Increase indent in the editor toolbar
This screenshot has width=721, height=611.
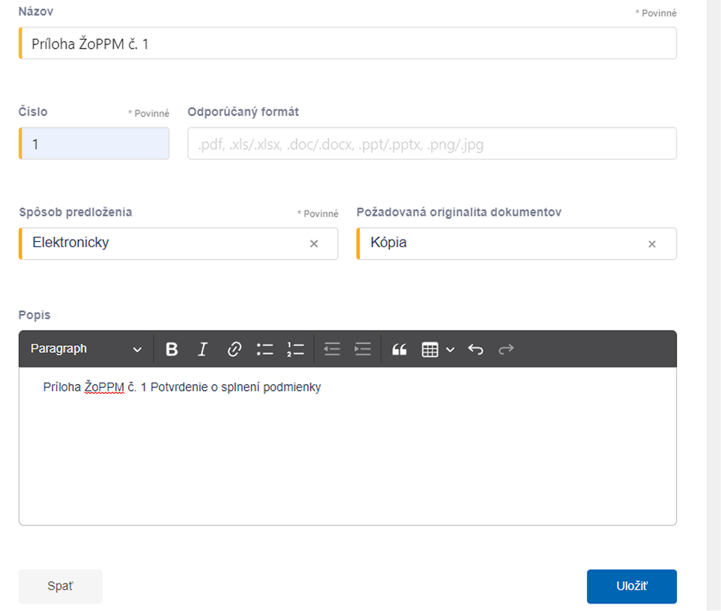point(363,349)
